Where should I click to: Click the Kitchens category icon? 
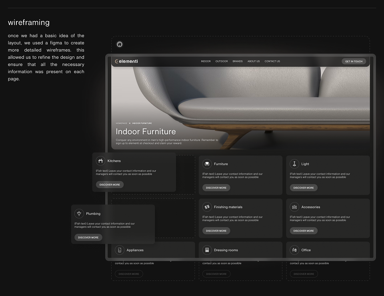[100, 161]
